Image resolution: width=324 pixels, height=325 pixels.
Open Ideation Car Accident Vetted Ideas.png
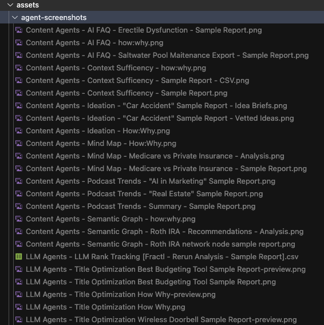pyautogui.click(x=160, y=118)
